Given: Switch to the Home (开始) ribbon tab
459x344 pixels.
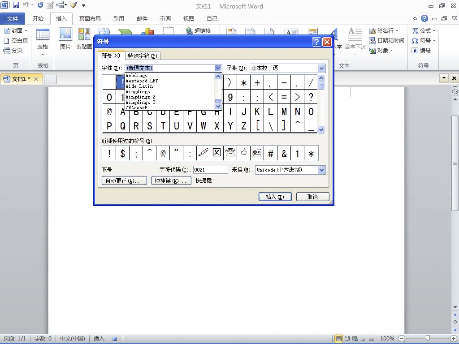Looking at the screenshot, I should (38, 18).
